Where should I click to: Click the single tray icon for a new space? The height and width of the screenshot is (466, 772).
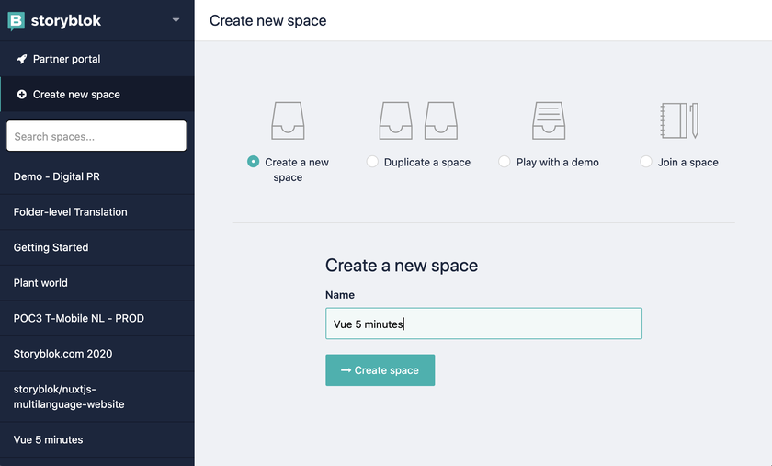(288, 120)
